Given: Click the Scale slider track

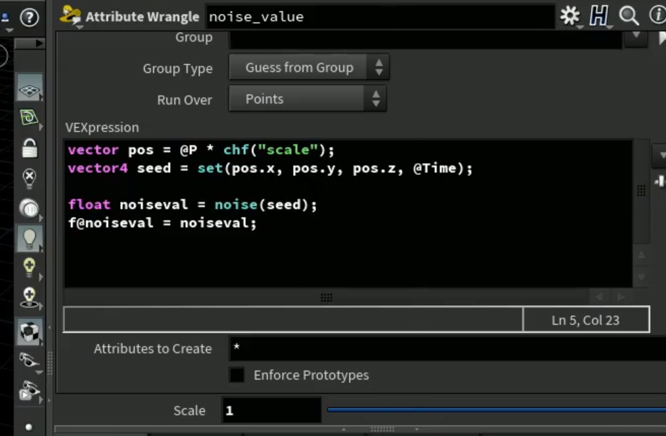Looking at the screenshot, I should coord(496,410).
